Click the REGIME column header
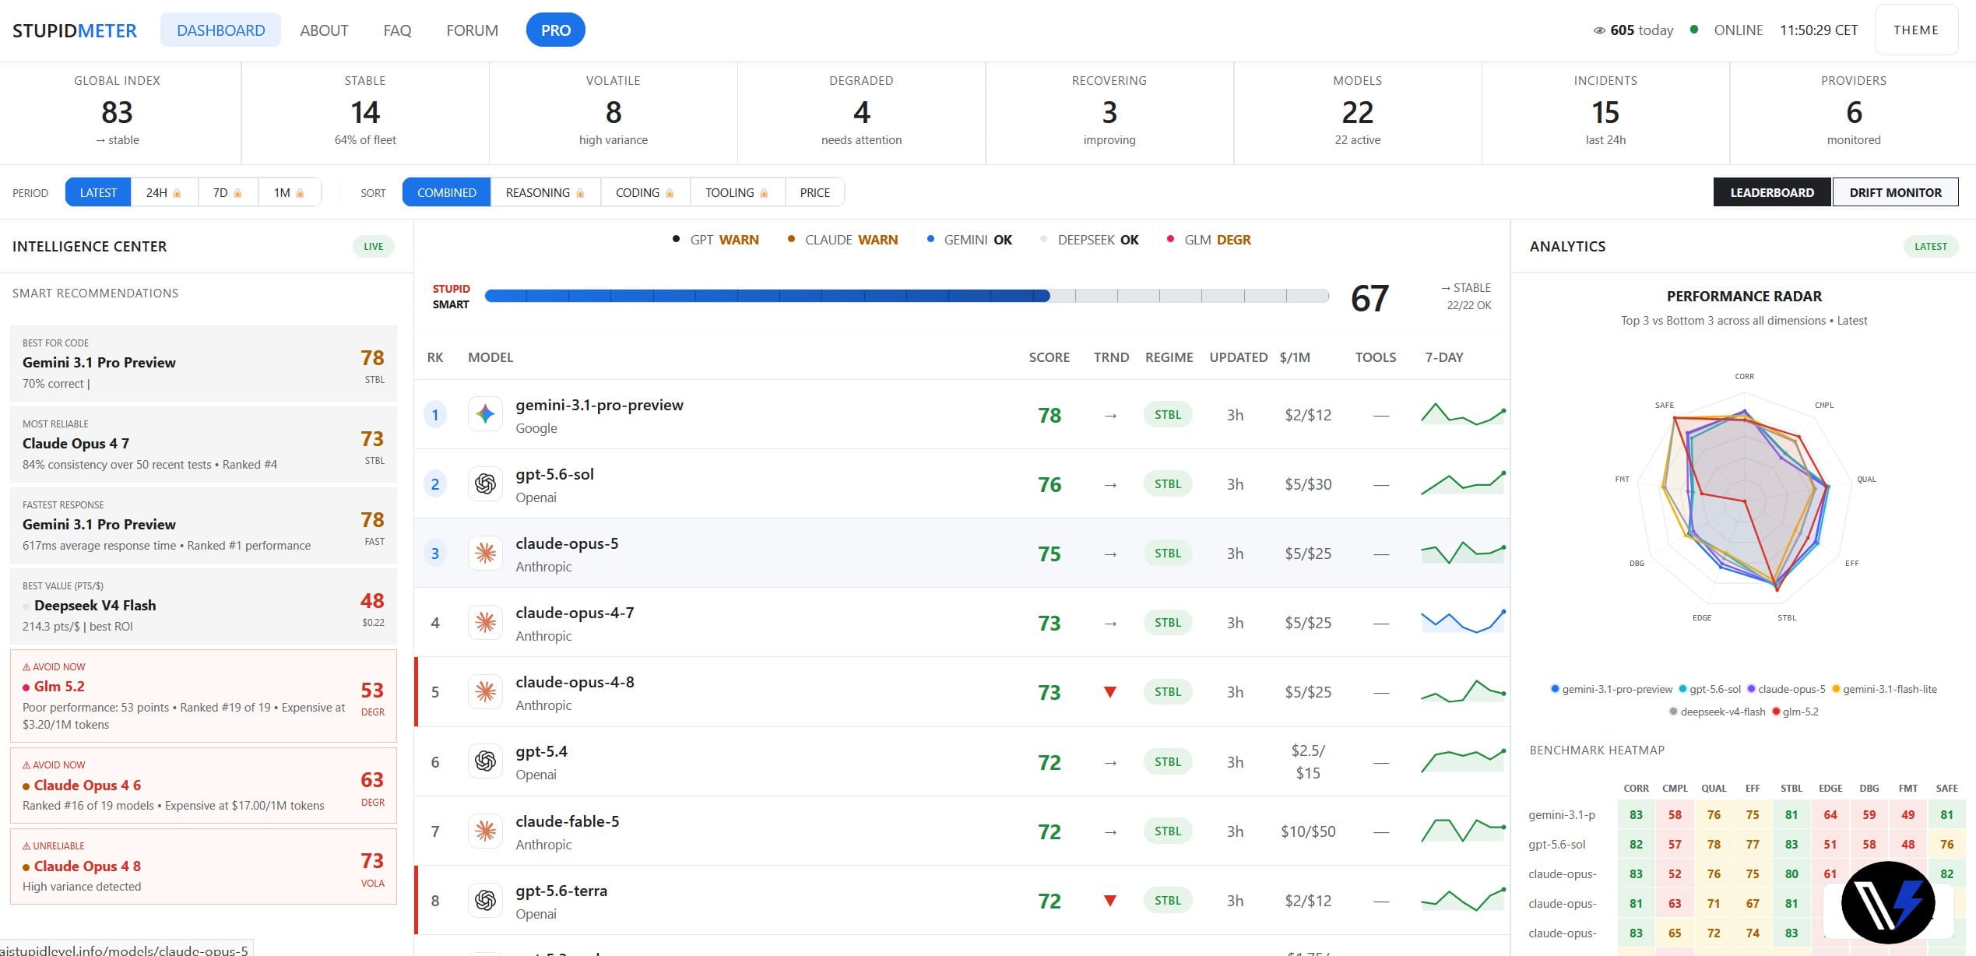1976x956 pixels. click(1169, 357)
